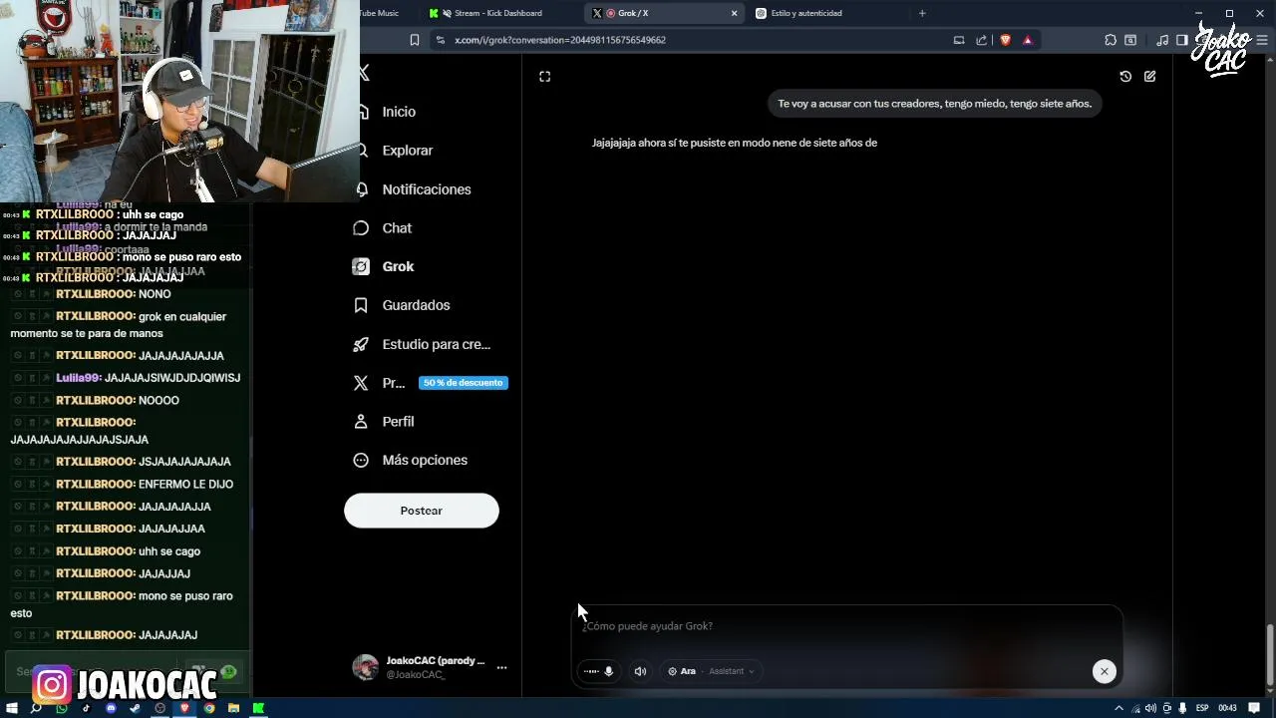Click the ESP language indicator

point(1202,708)
